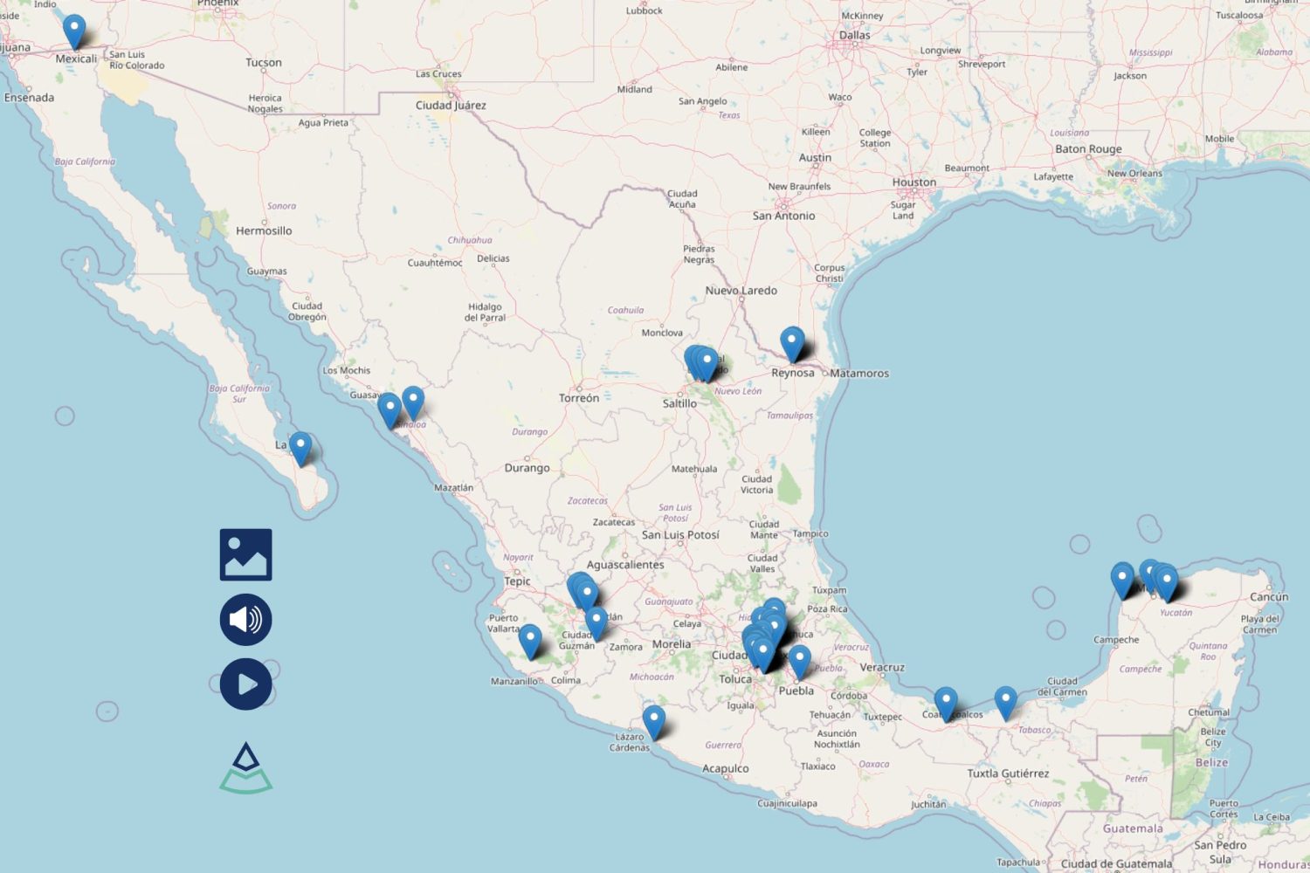Click the pin near La Paz
This screenshot has height=873, width=1310.
300,449
